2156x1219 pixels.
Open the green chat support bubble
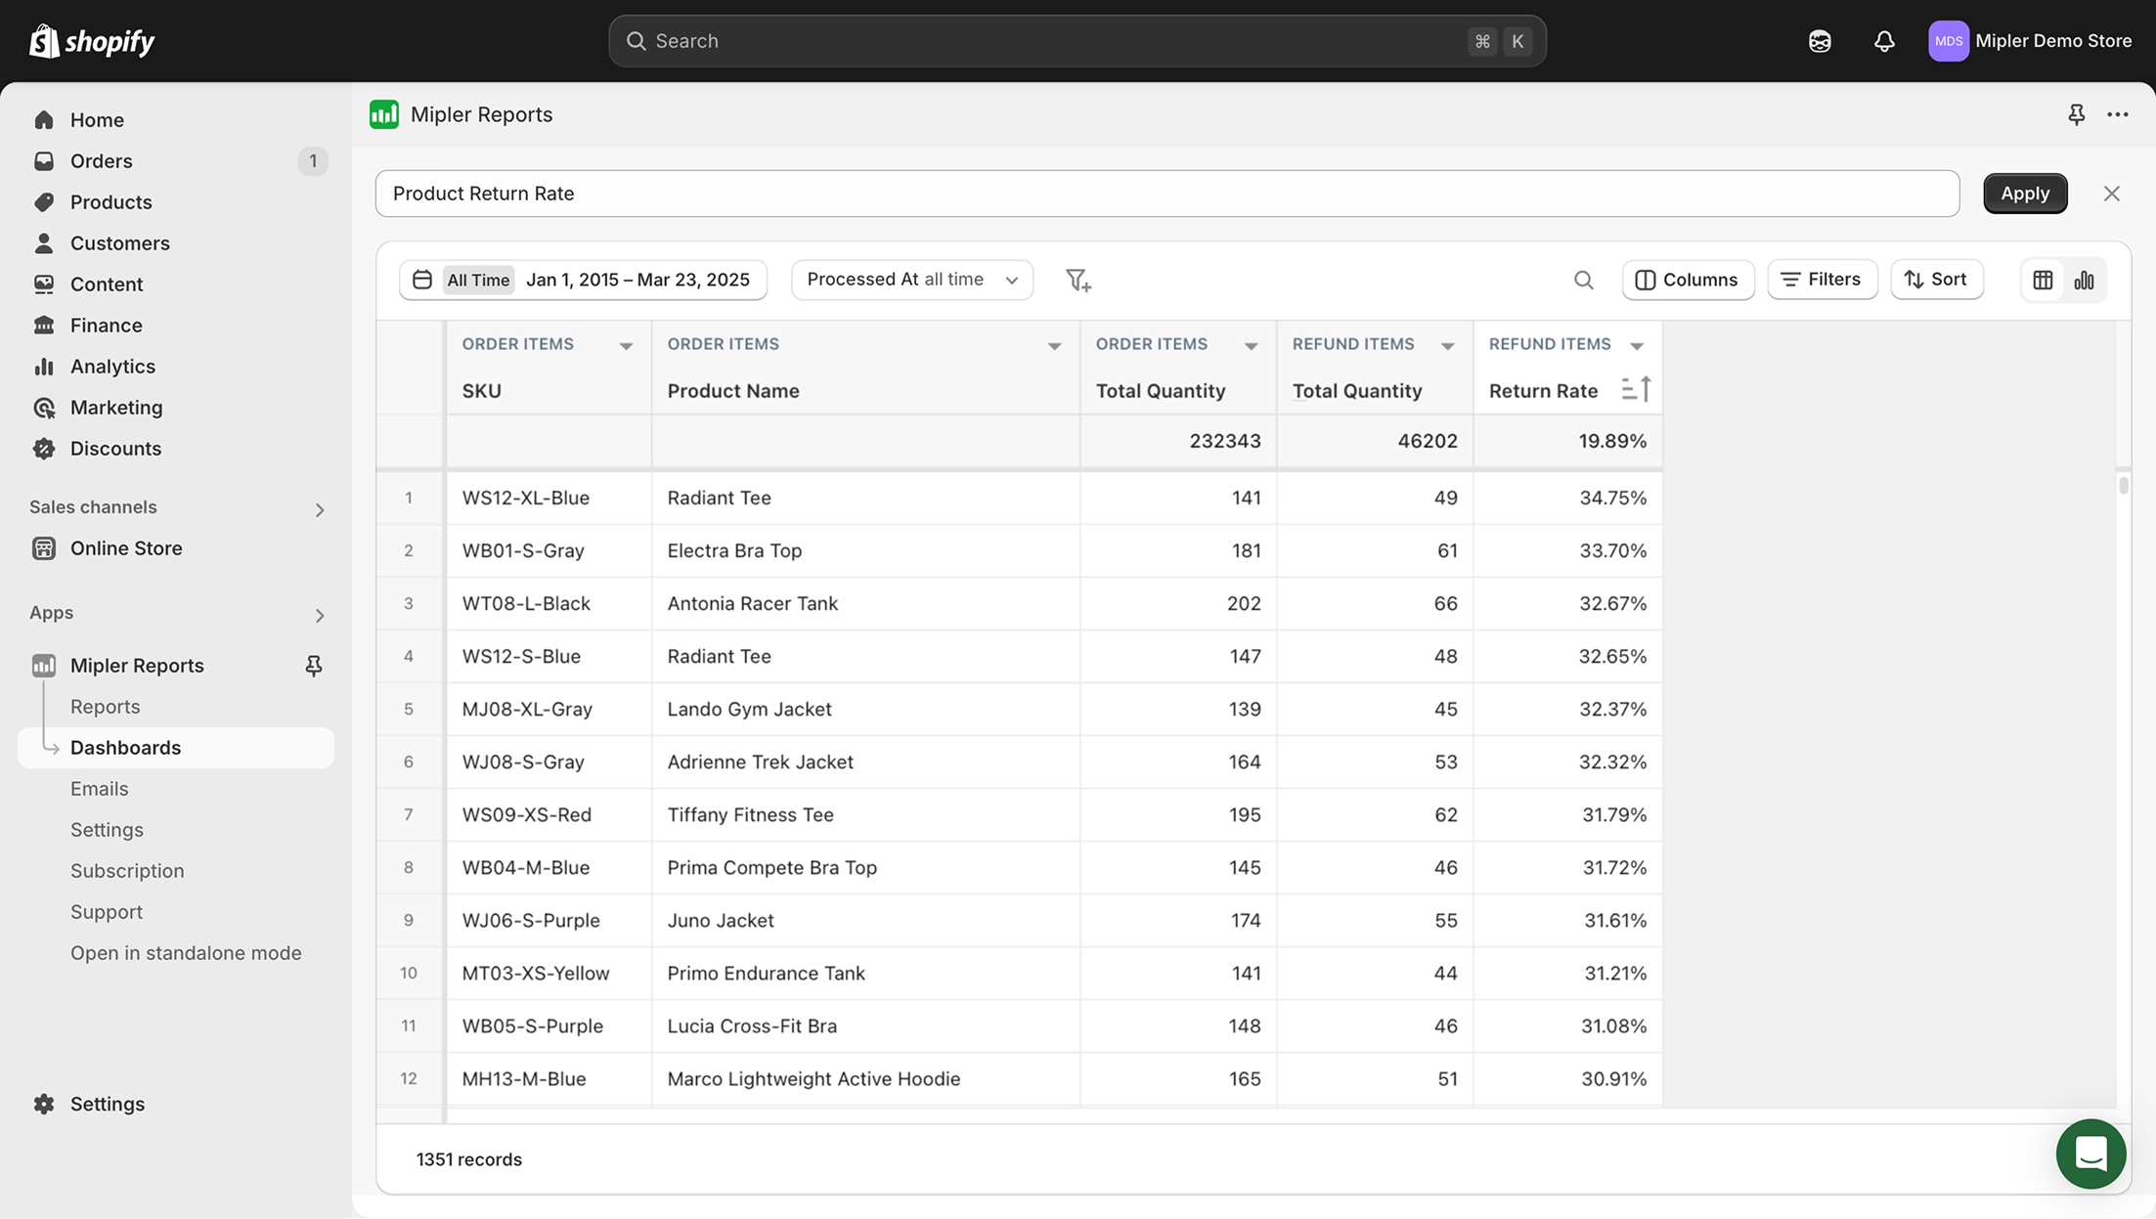click(x=2090, y=1154)
